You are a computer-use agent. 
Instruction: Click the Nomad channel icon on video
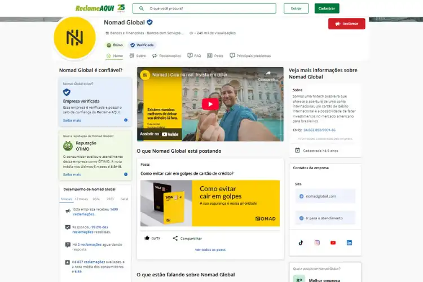(145, 75)
